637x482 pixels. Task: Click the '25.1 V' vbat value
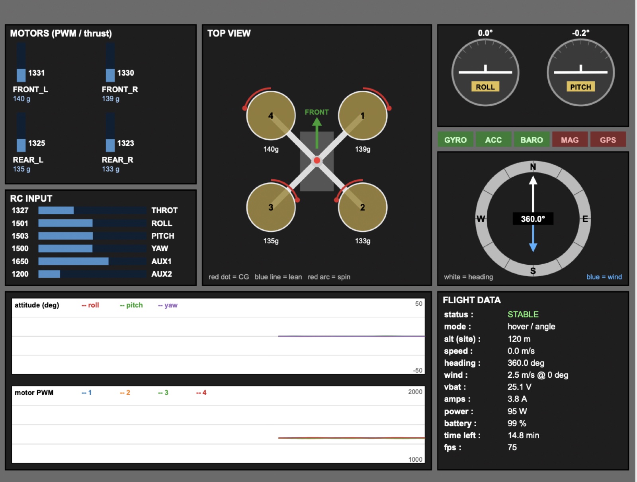(x=519, y=387)
